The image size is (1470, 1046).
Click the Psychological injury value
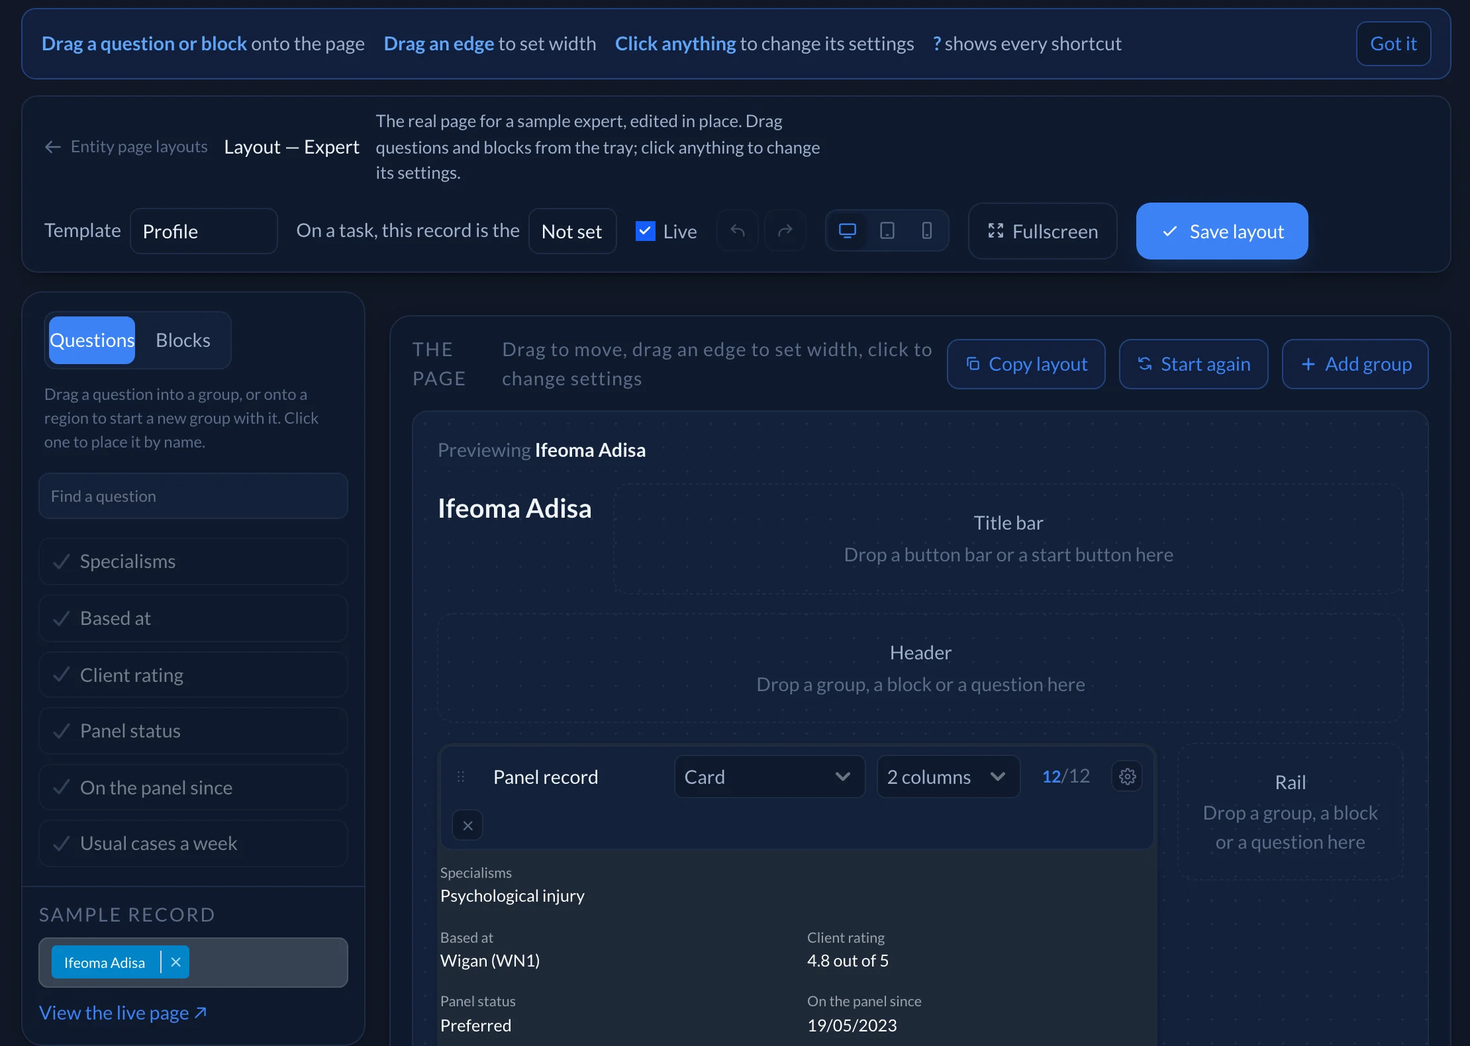click(x=513, y=896)
